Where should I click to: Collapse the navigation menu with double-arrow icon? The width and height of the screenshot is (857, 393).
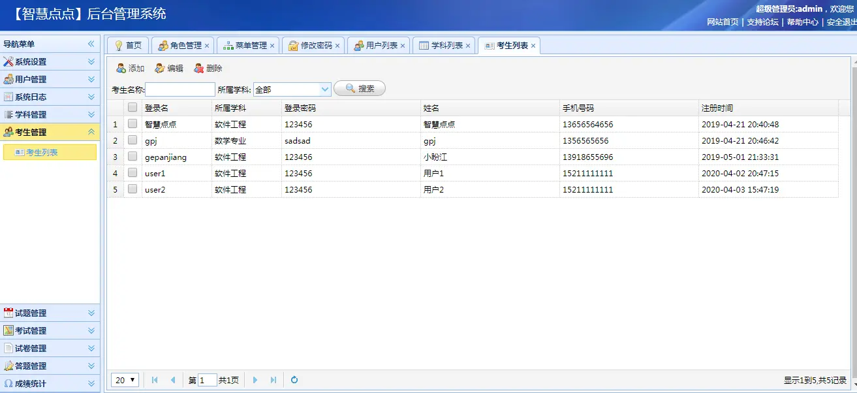coord(91,44)
